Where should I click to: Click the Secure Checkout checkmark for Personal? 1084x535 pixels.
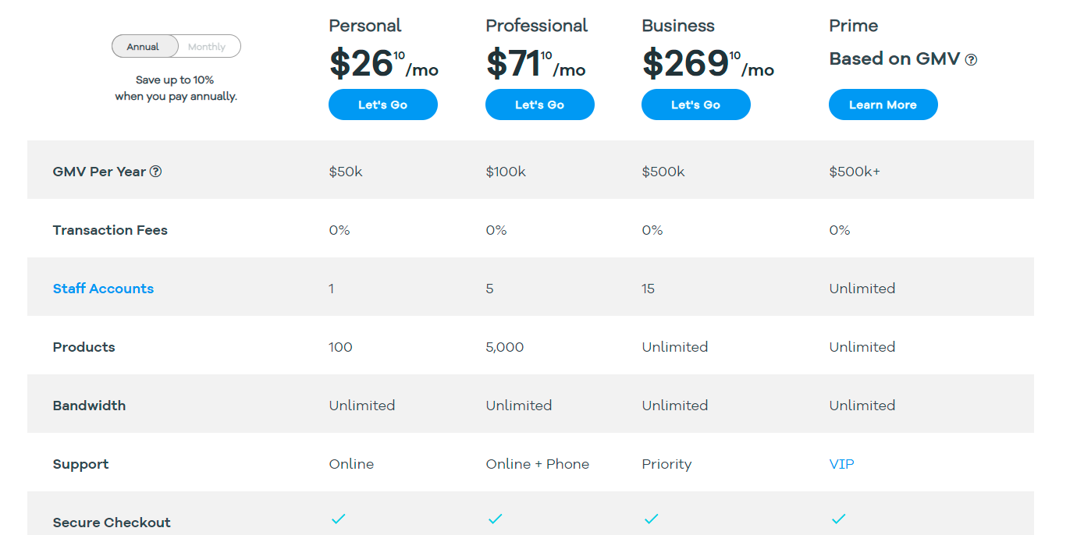pos(338,519)
